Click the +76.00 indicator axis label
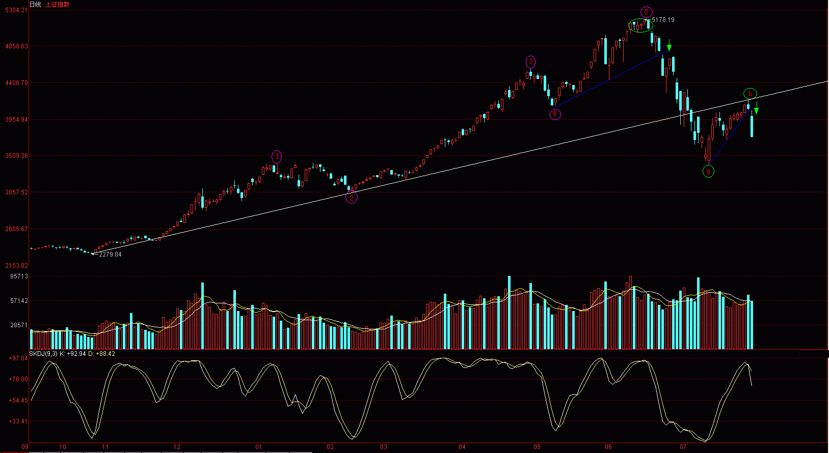This screenshot has height=453, width=829. (x=18, y=379)
